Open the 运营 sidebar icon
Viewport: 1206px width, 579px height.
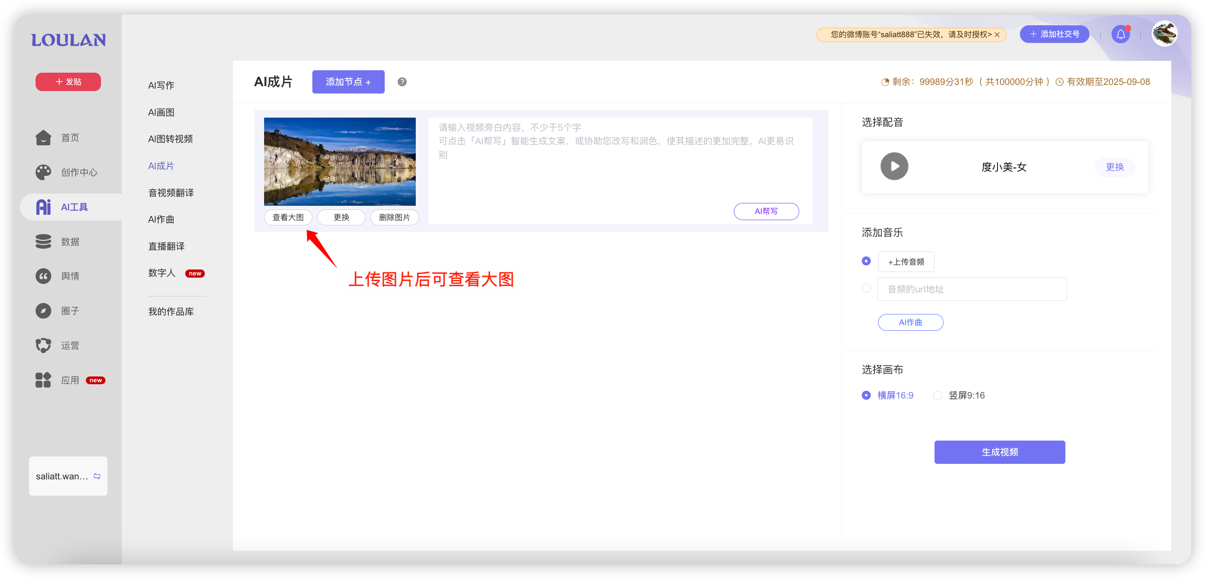(43, 345)
